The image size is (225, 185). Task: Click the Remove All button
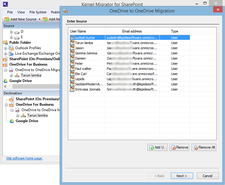(204, 147)
